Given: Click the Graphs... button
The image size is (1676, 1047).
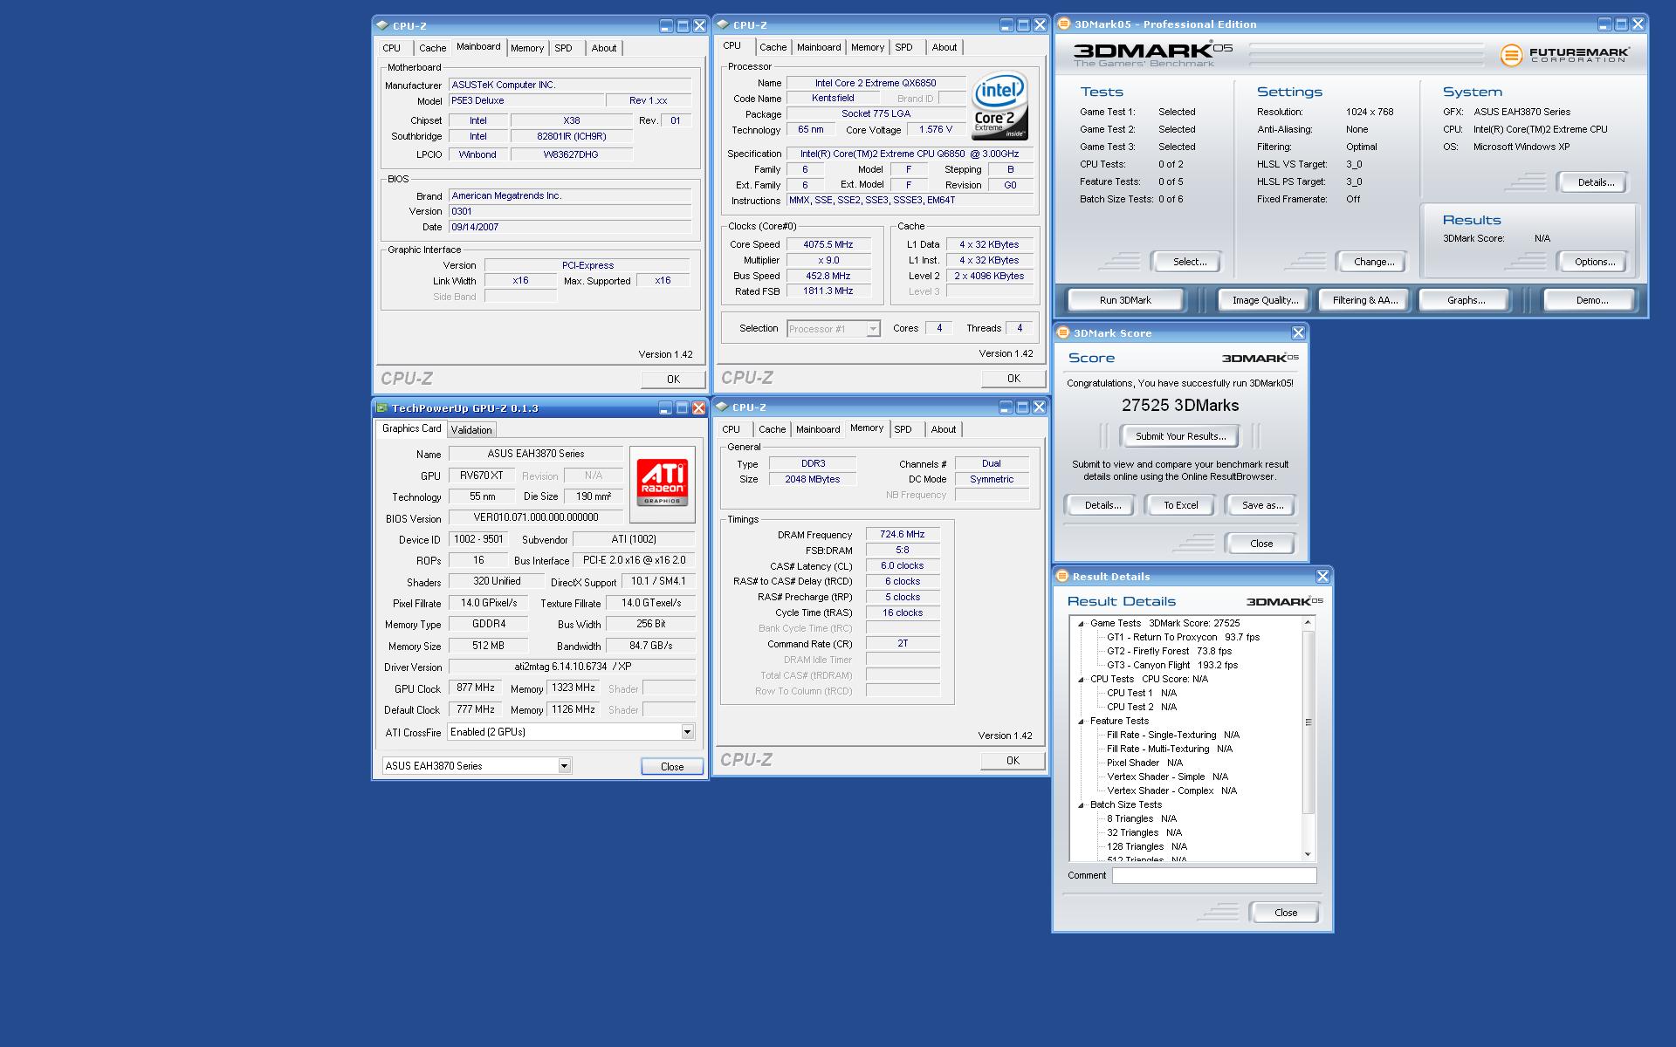Looking at the screenshot, I should pyautogui.click(x=1466, y=300).
